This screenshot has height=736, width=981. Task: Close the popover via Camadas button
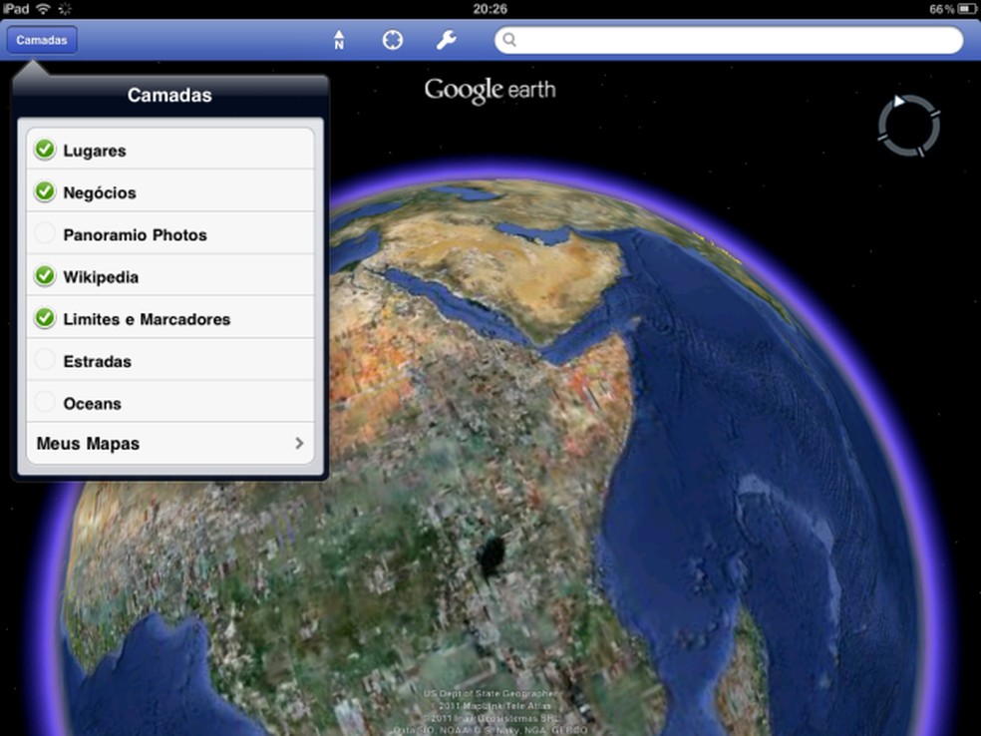tap(42, 40)
